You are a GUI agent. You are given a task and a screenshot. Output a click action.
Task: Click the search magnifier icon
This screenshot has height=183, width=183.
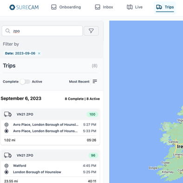(x=8, y=31)
